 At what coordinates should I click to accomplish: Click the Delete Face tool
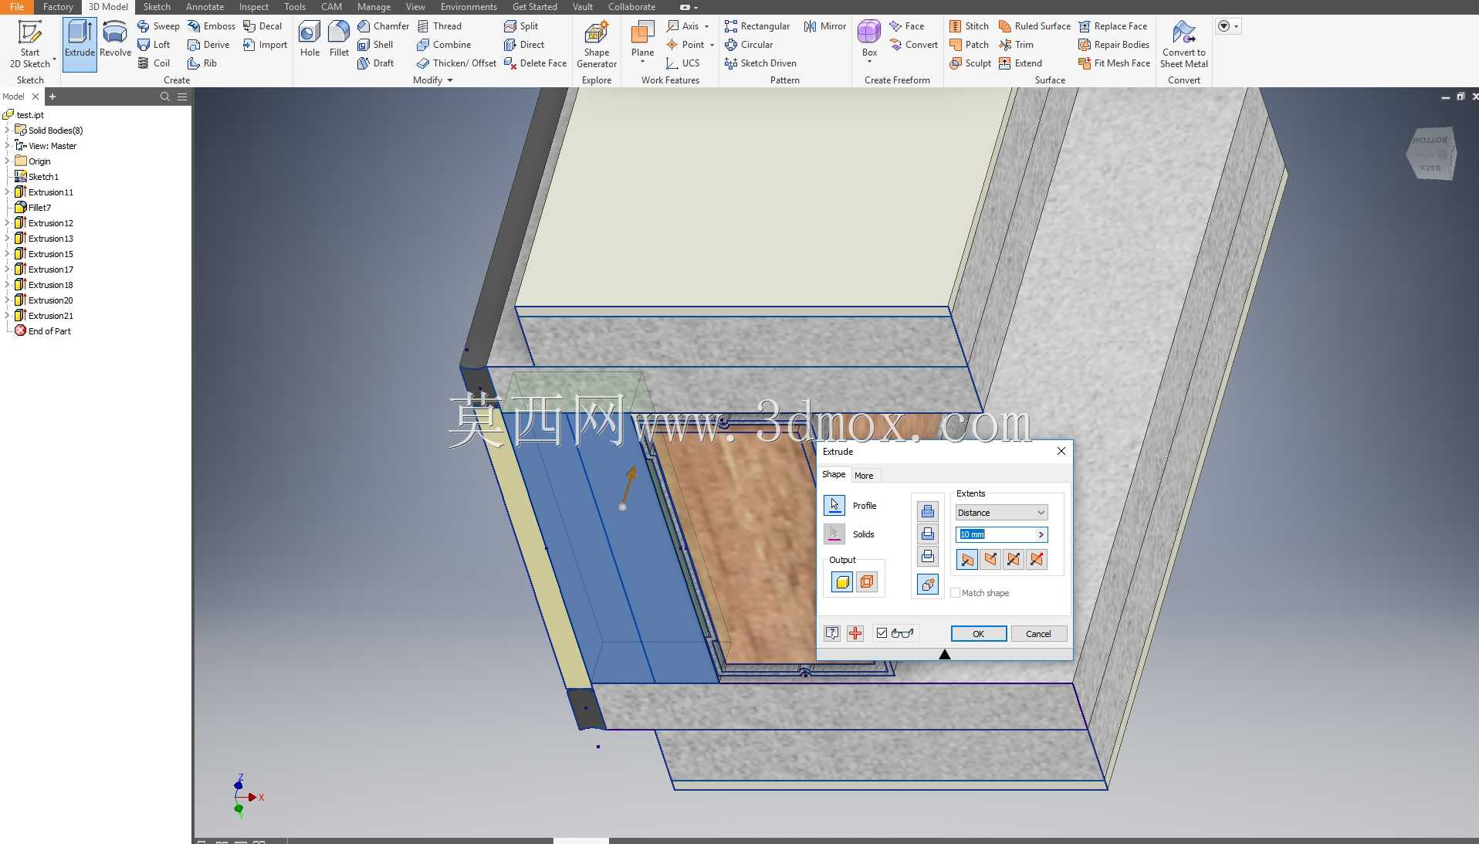pos(535,63)
